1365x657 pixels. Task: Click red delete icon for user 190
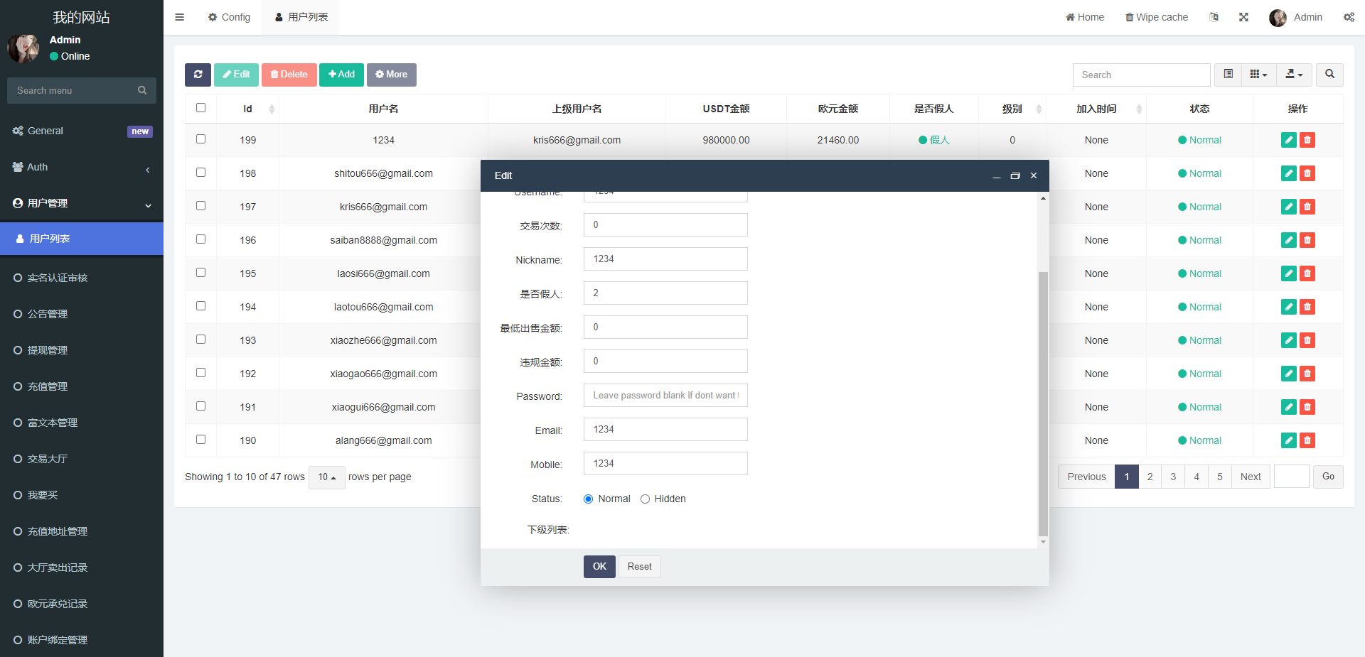[1307, 440]
